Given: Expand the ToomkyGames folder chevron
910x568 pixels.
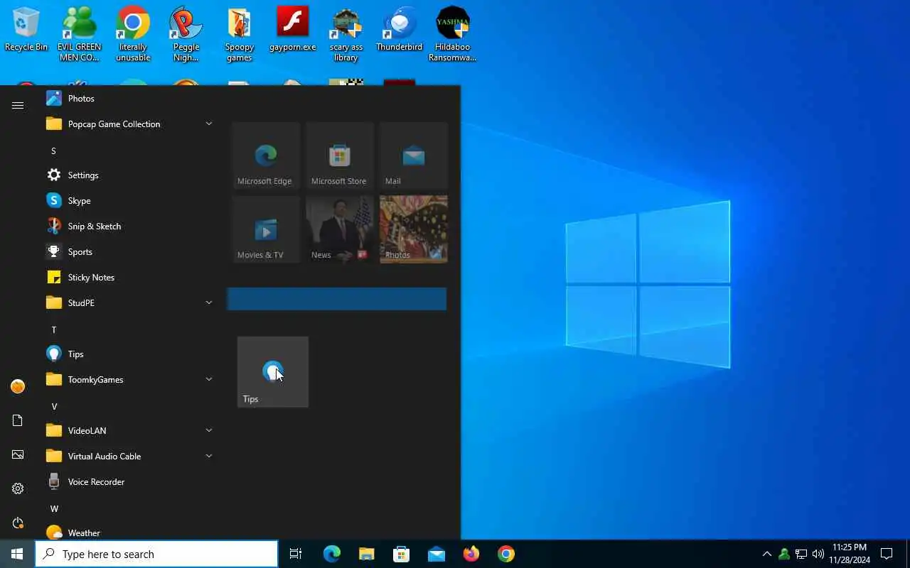Looking at the screenshot, I should (x=209, y=379).
